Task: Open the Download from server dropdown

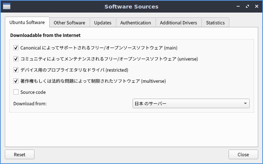Action: (x=191, y=103)
